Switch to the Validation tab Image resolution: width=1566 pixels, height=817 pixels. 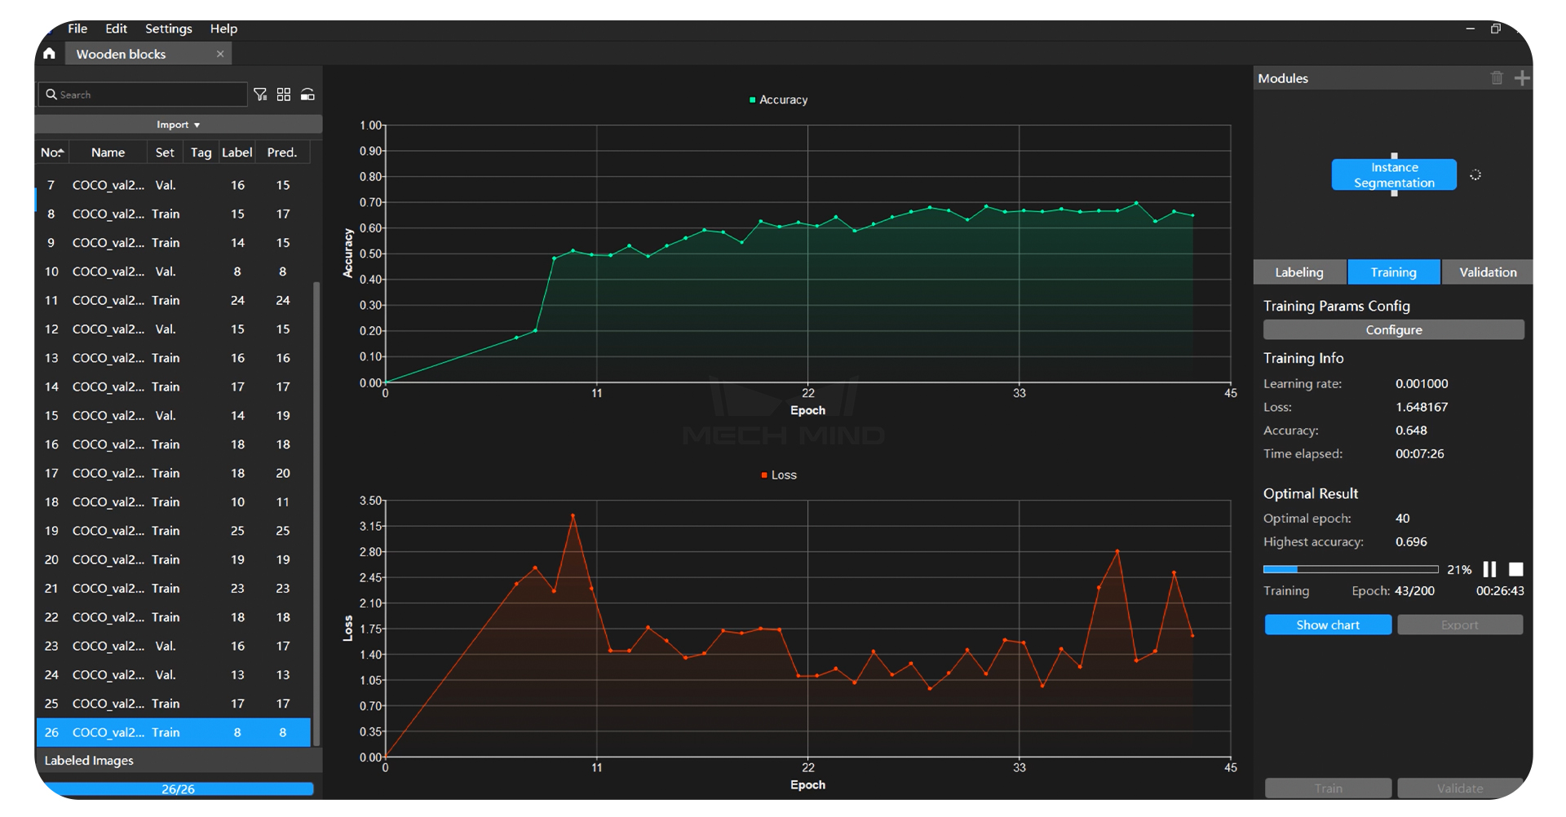pyautogui.click(x=1487, y=272)
